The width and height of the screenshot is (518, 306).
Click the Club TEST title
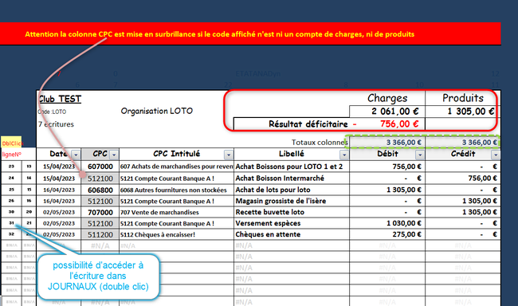click(x=60, y=99)
